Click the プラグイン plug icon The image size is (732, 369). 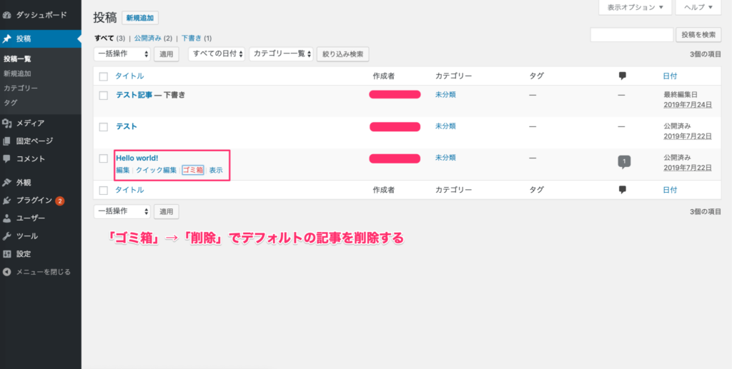click(x=6, y=201)
